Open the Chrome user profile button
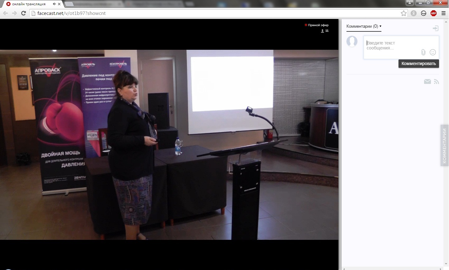This screenshot has height=270, width=449. 410,3
